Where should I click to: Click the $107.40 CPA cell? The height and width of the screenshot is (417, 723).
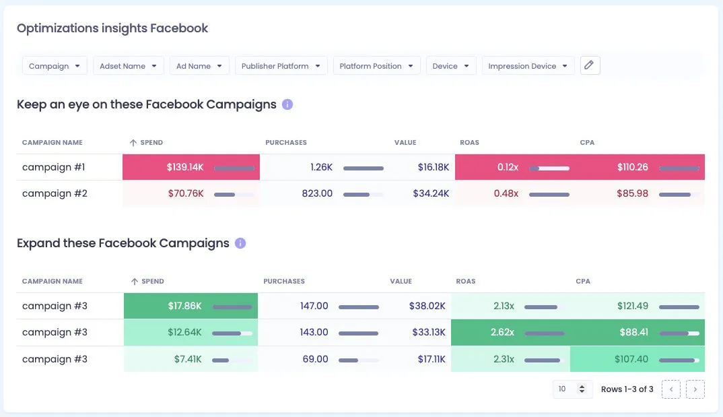(638, 359)
